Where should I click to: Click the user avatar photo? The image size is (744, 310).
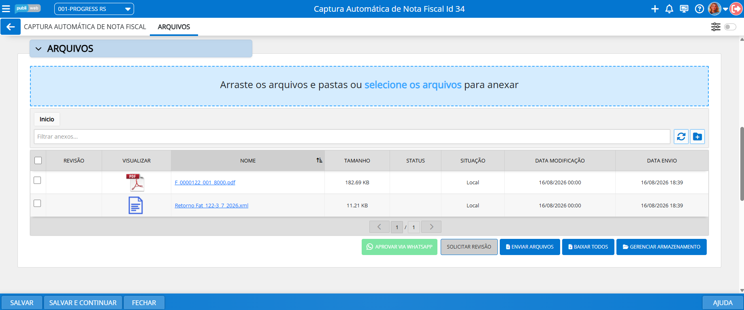point(714,8)
